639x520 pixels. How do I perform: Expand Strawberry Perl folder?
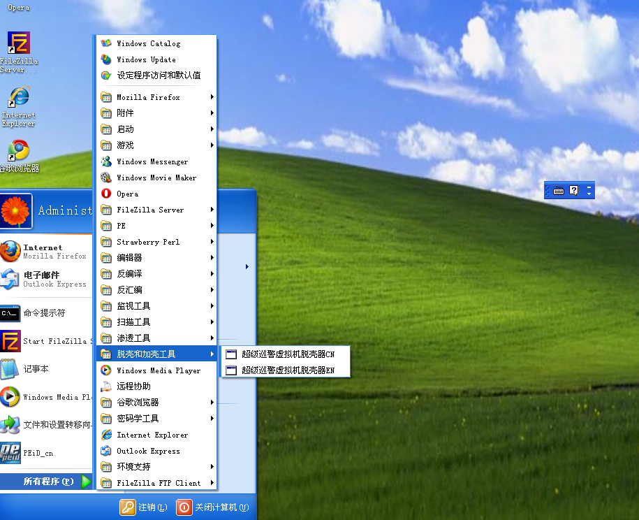(x=156, y=242)
